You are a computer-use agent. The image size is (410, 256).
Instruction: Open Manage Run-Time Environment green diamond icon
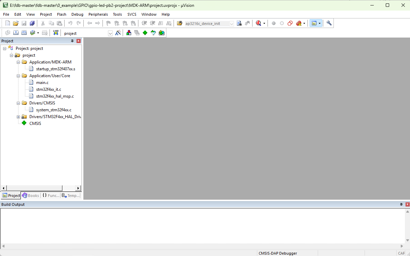145,33
